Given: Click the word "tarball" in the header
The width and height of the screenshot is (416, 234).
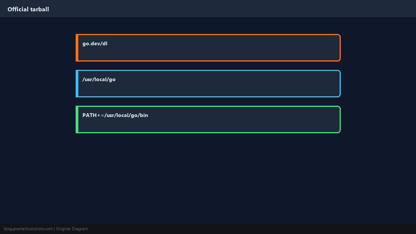Looking at the screenshot, I should tap(40, 9).
